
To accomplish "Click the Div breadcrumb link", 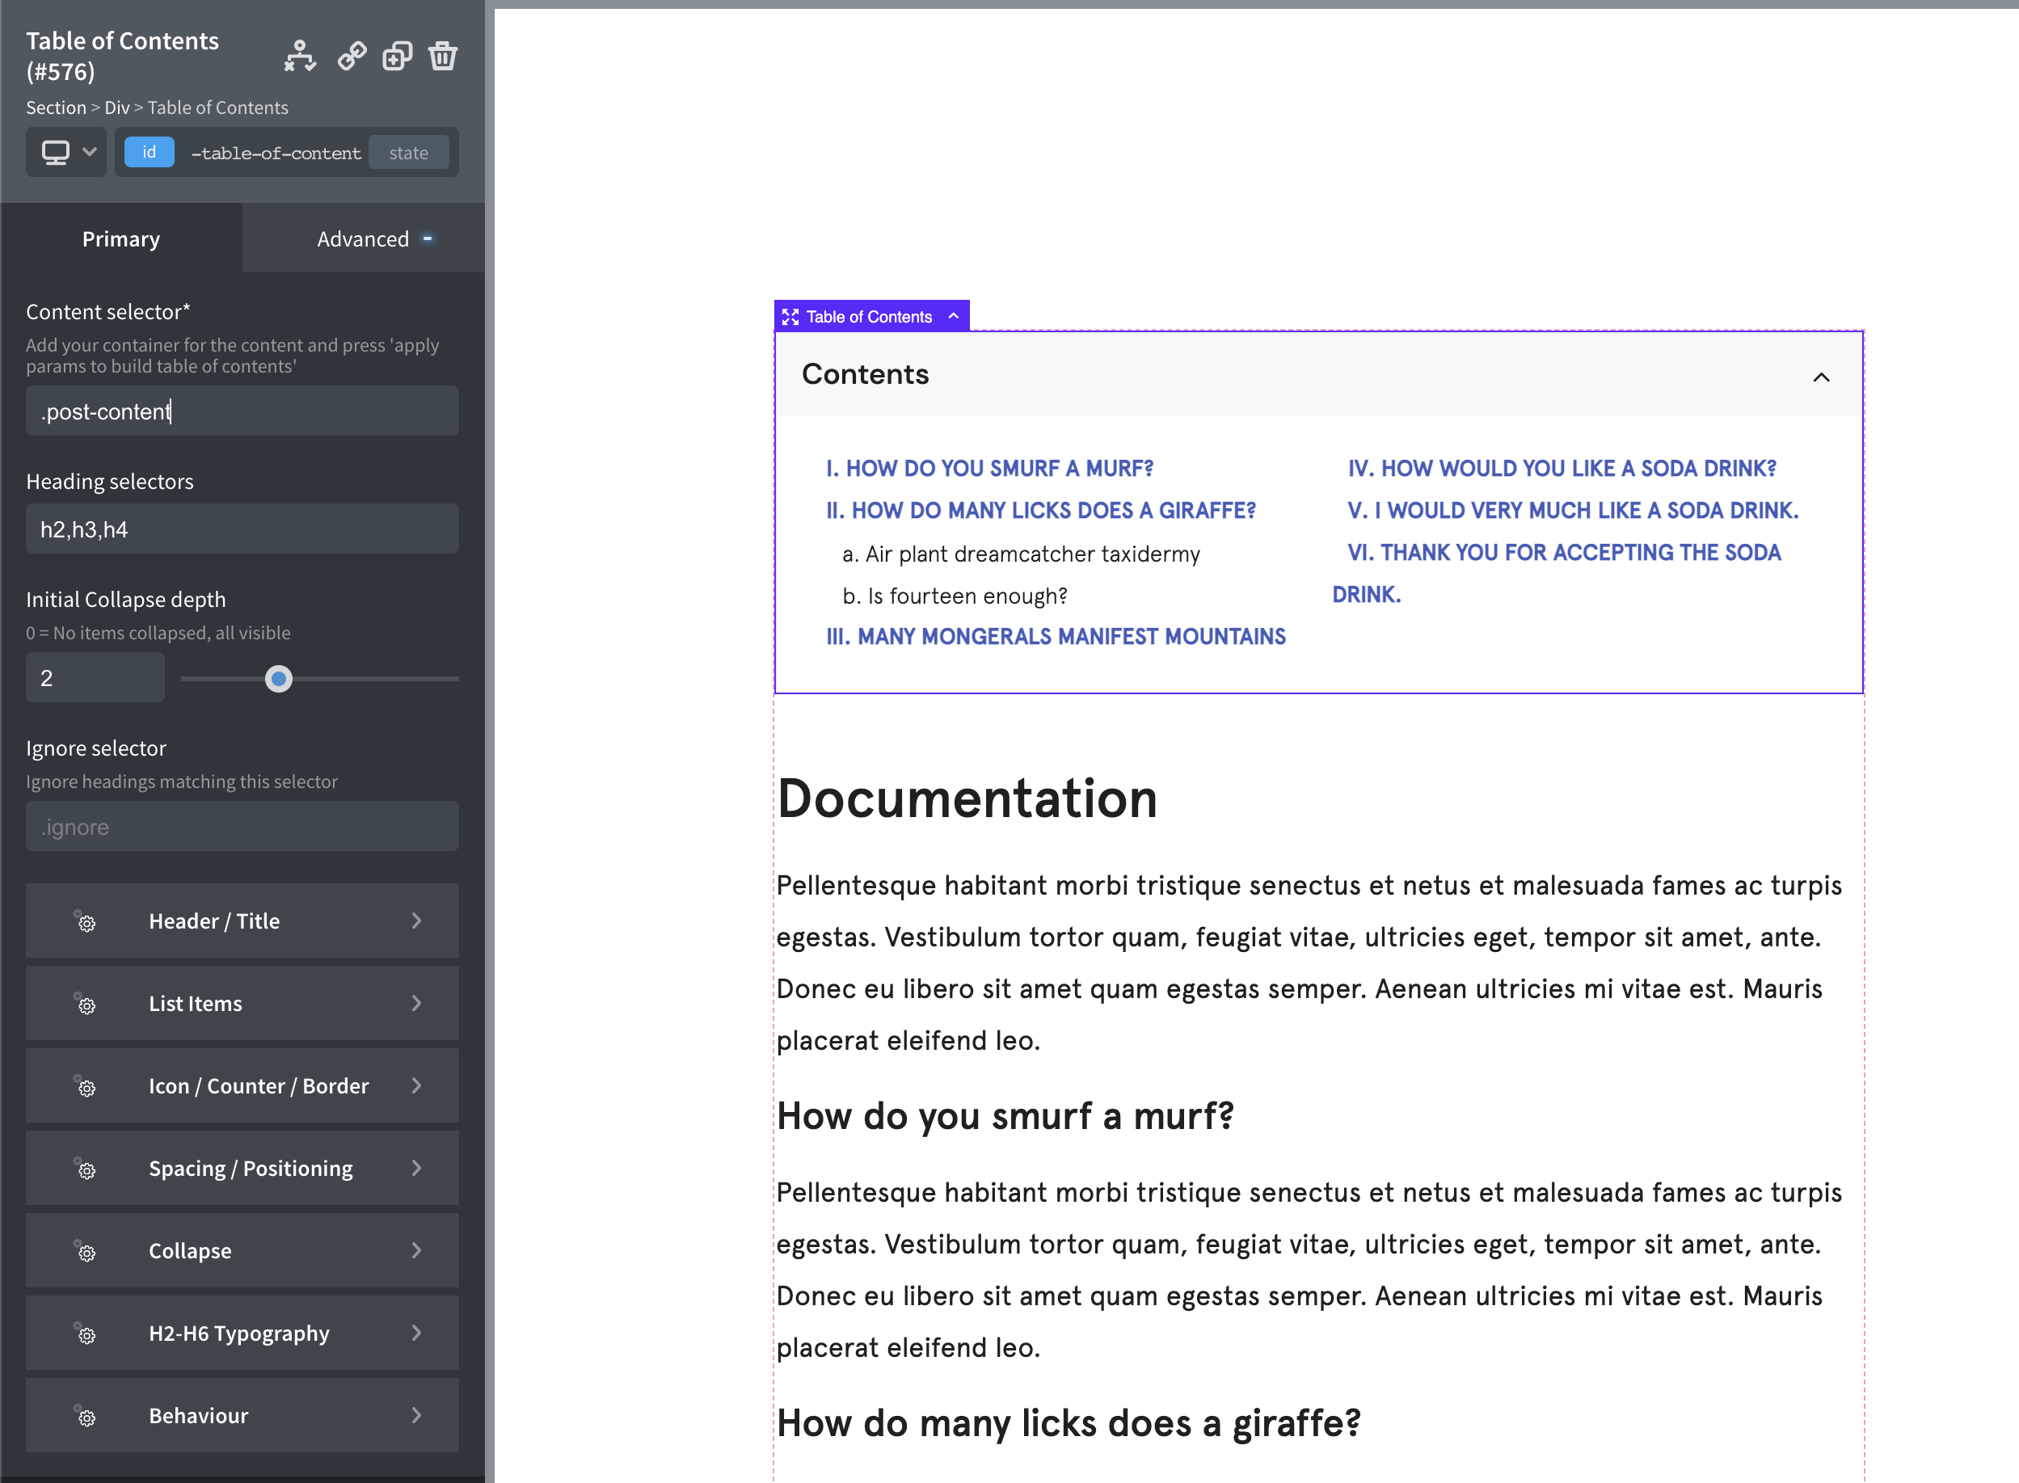I will pos(116,107).
